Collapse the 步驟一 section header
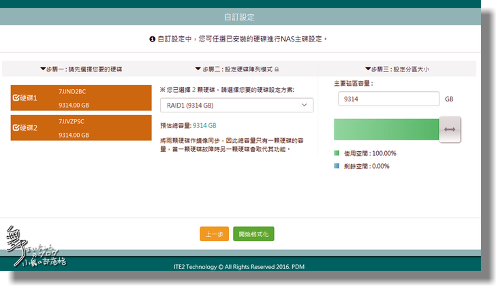The image size is (496, 286). [81, 69]
